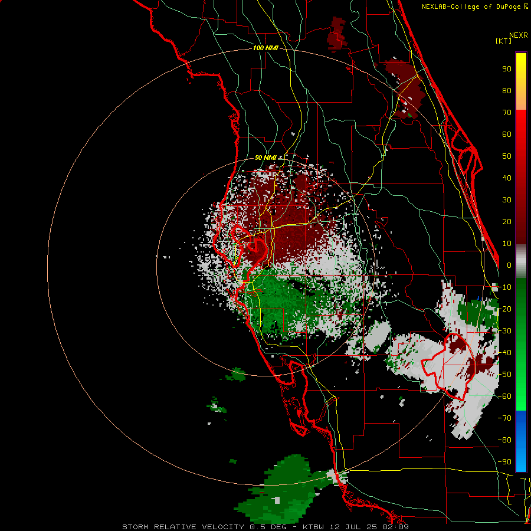
Task: Click the -70 value on velocity scale
Action: tap(504, 418)
